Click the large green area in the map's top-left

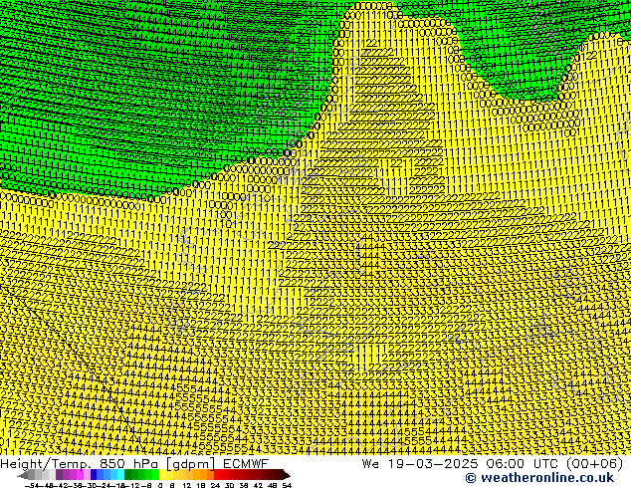point(119,90)
